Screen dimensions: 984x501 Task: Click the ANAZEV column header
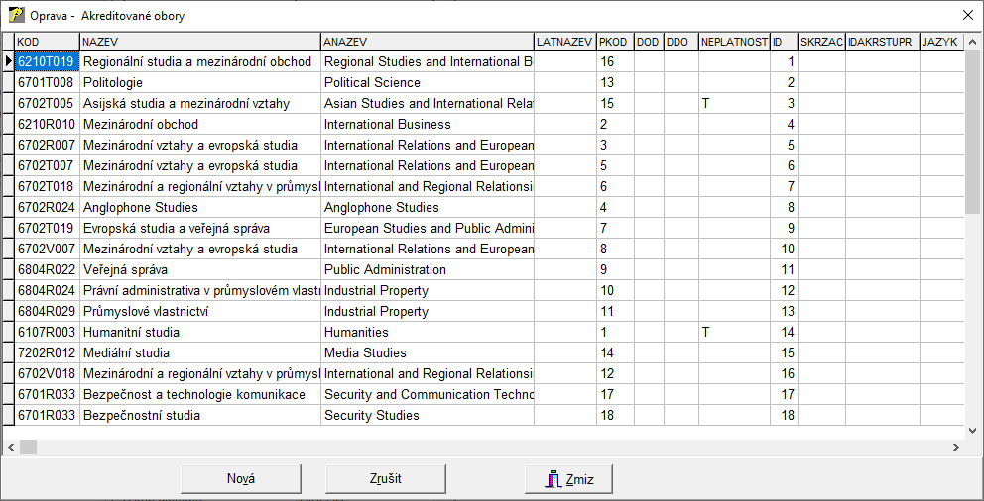(x=427, y=42)
